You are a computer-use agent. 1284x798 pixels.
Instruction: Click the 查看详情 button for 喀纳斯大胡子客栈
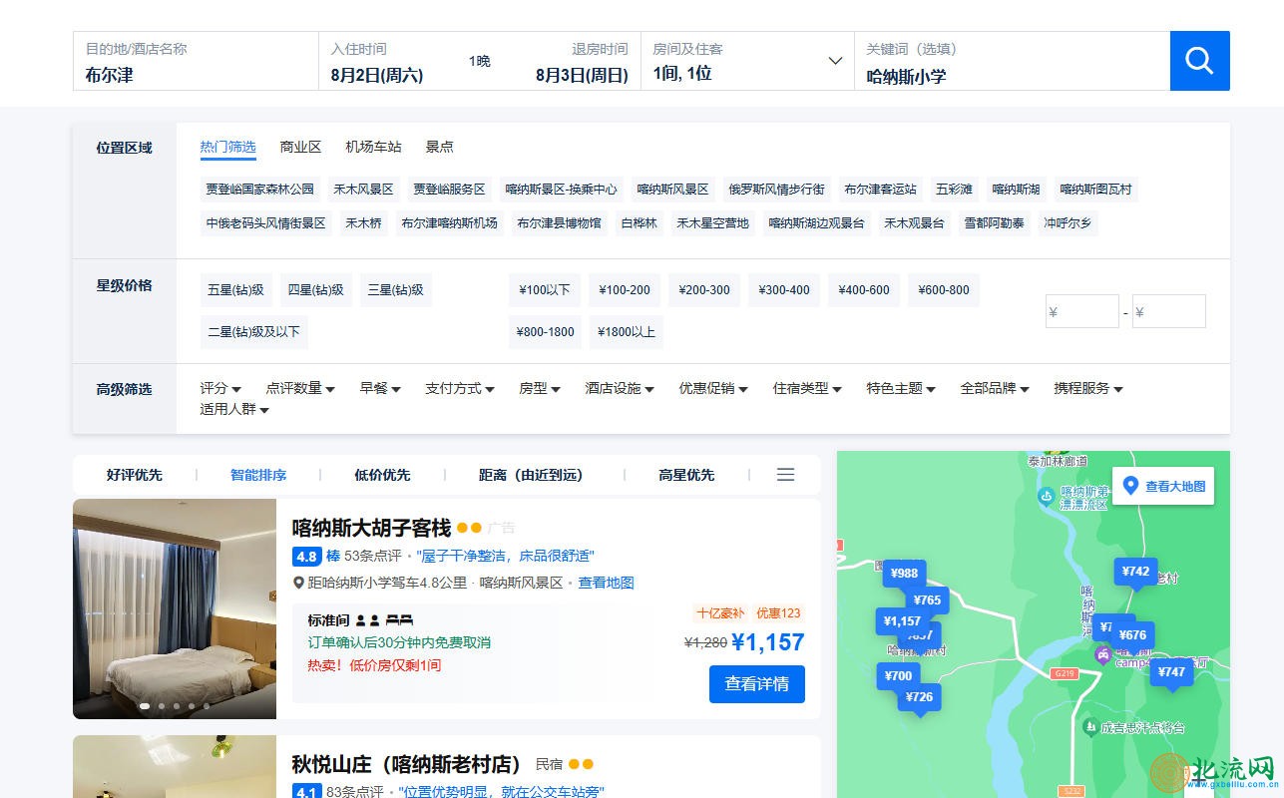pos(757,684)
